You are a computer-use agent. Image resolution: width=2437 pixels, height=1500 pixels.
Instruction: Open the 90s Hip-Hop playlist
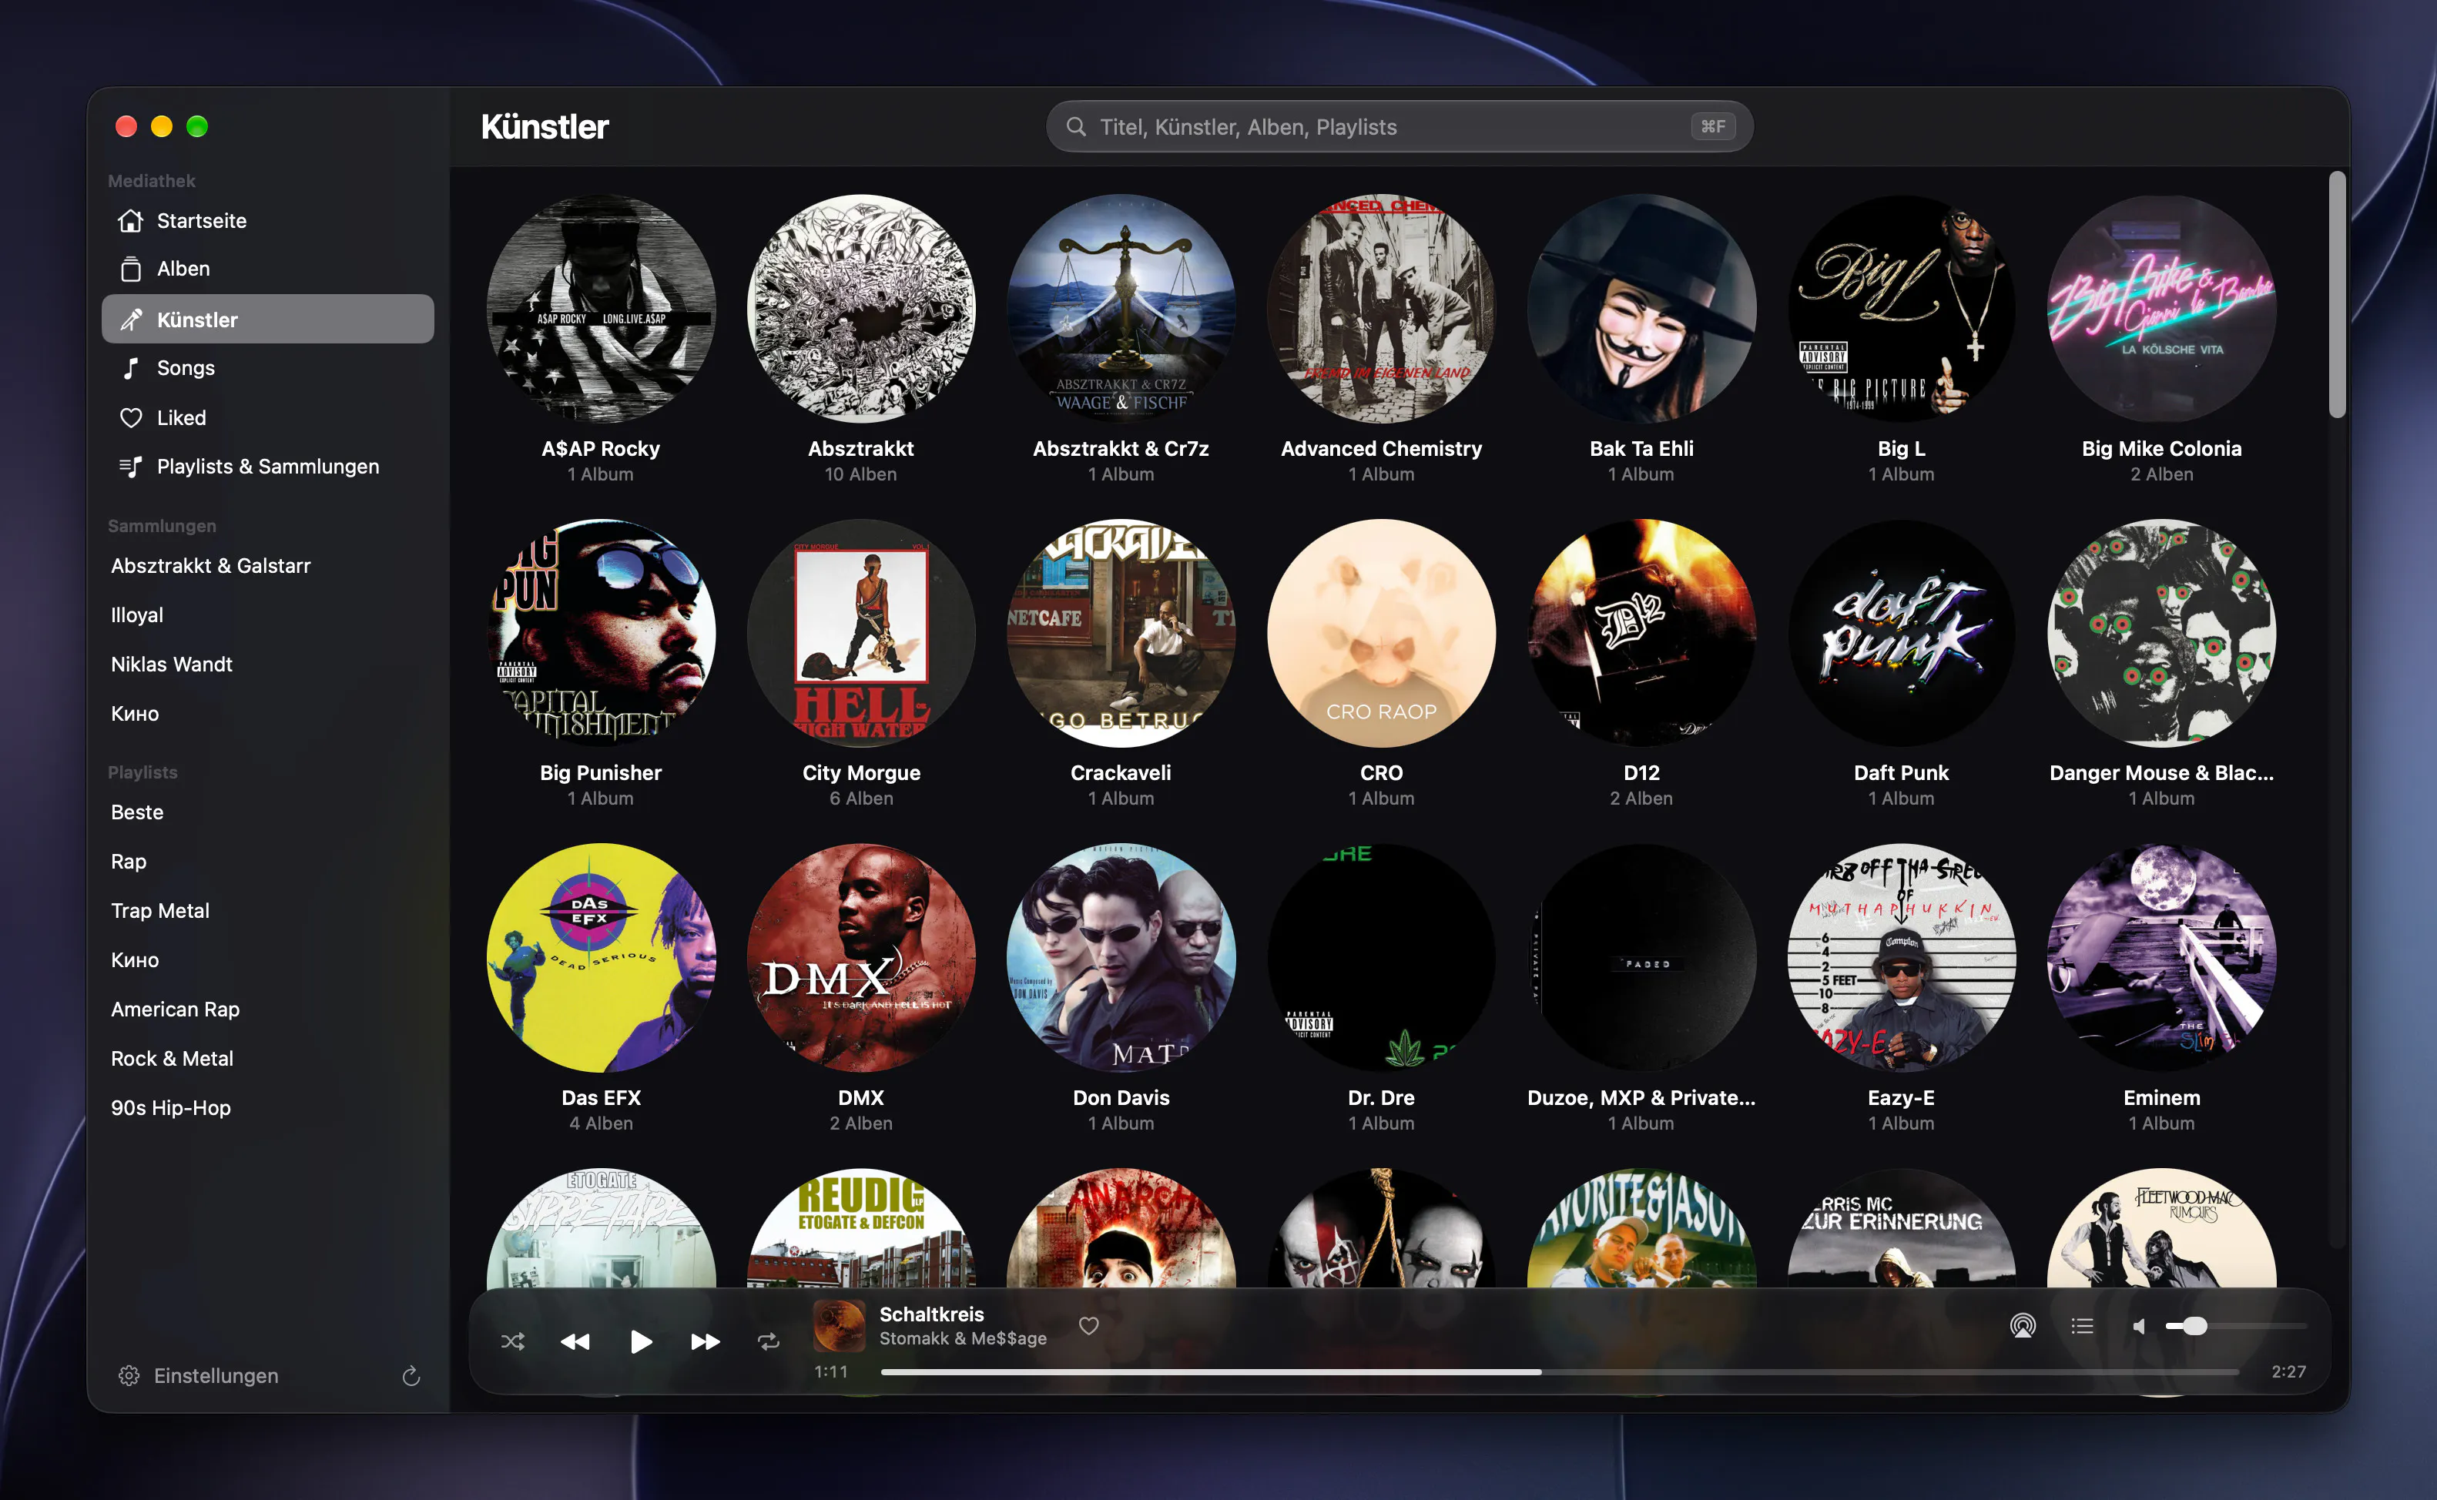(x=171, y=1107)
